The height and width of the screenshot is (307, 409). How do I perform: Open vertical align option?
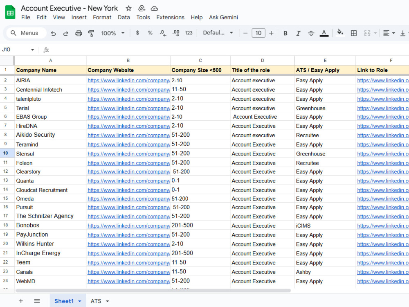[403, 33]
